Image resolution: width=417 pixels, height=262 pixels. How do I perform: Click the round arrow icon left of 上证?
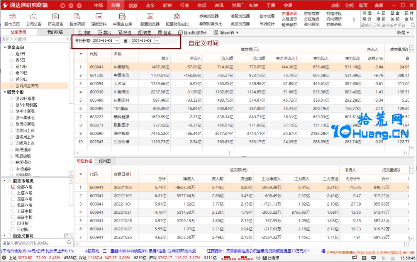click(4, 258)
